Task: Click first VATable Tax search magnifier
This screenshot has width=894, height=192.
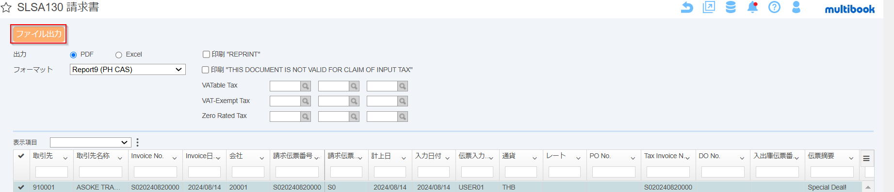Action: 306,86
